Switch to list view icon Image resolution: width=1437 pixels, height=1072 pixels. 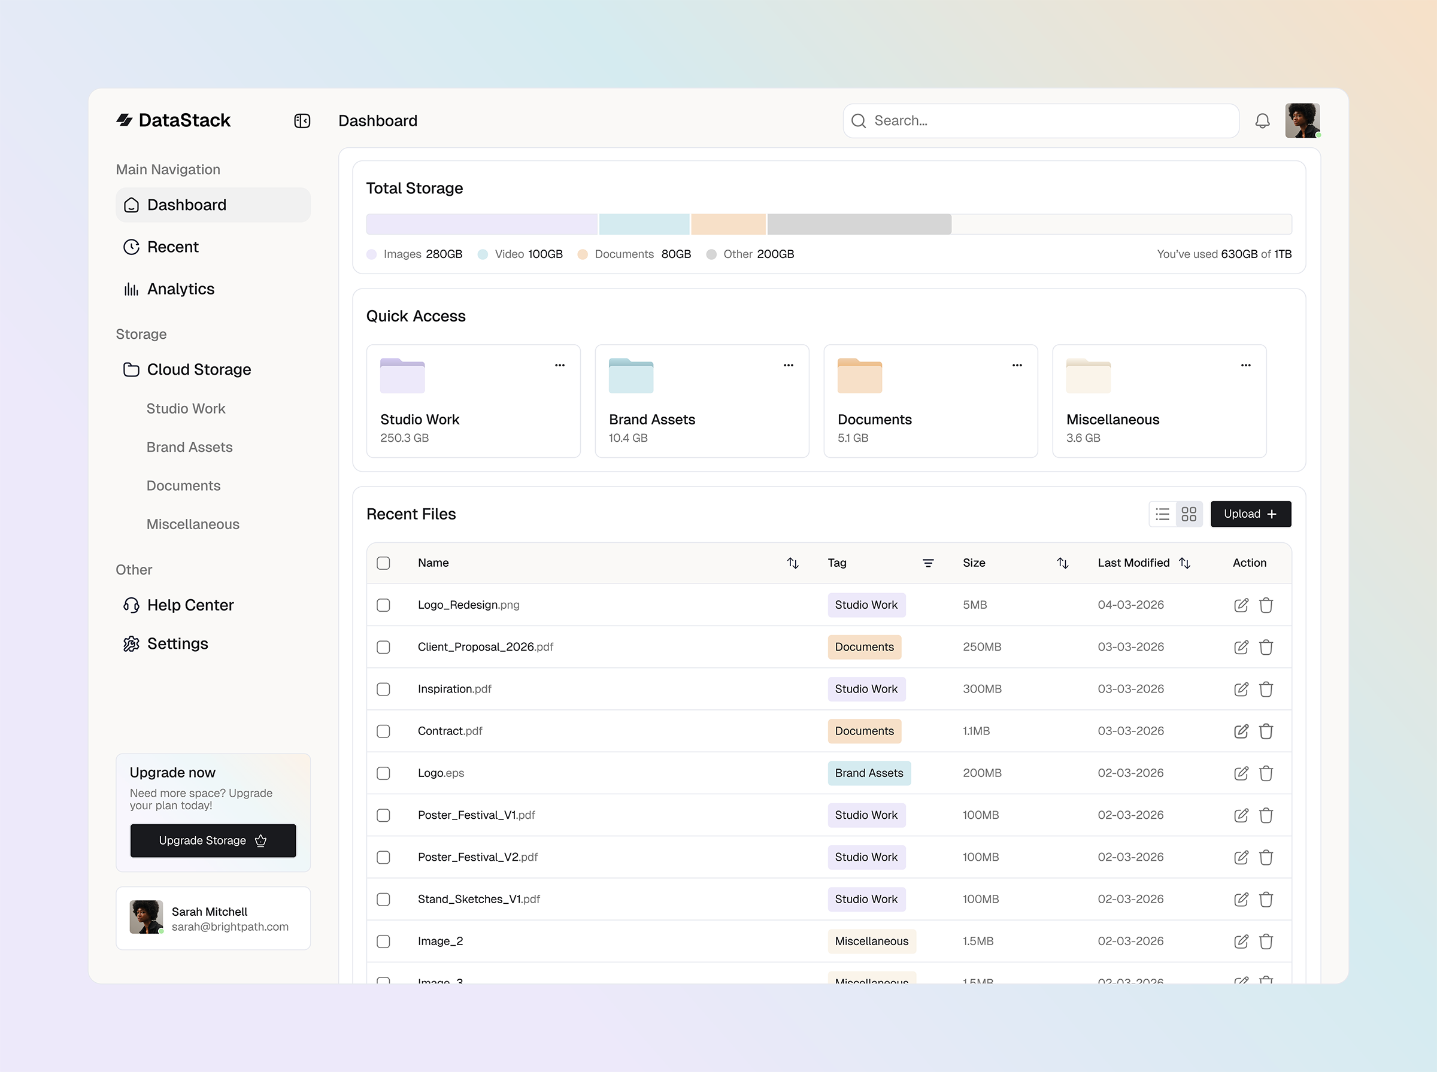1162,514
